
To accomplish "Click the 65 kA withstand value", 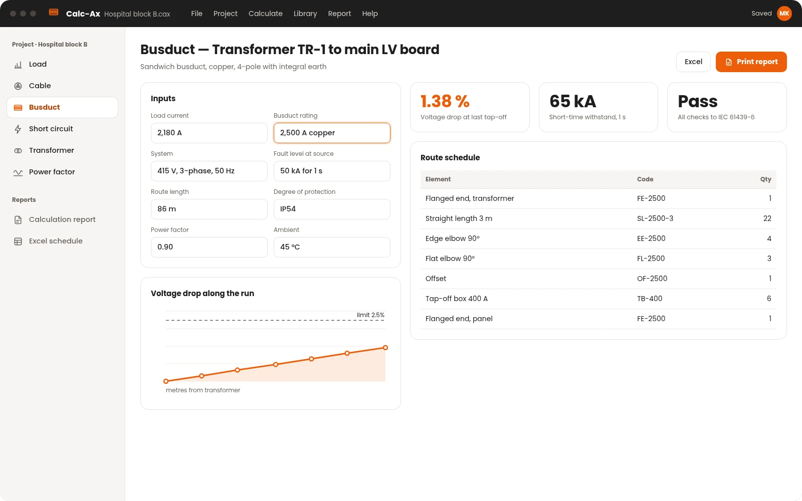I will (573, 101).
